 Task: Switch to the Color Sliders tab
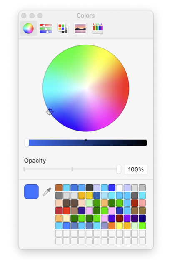[x=46, y=28]
